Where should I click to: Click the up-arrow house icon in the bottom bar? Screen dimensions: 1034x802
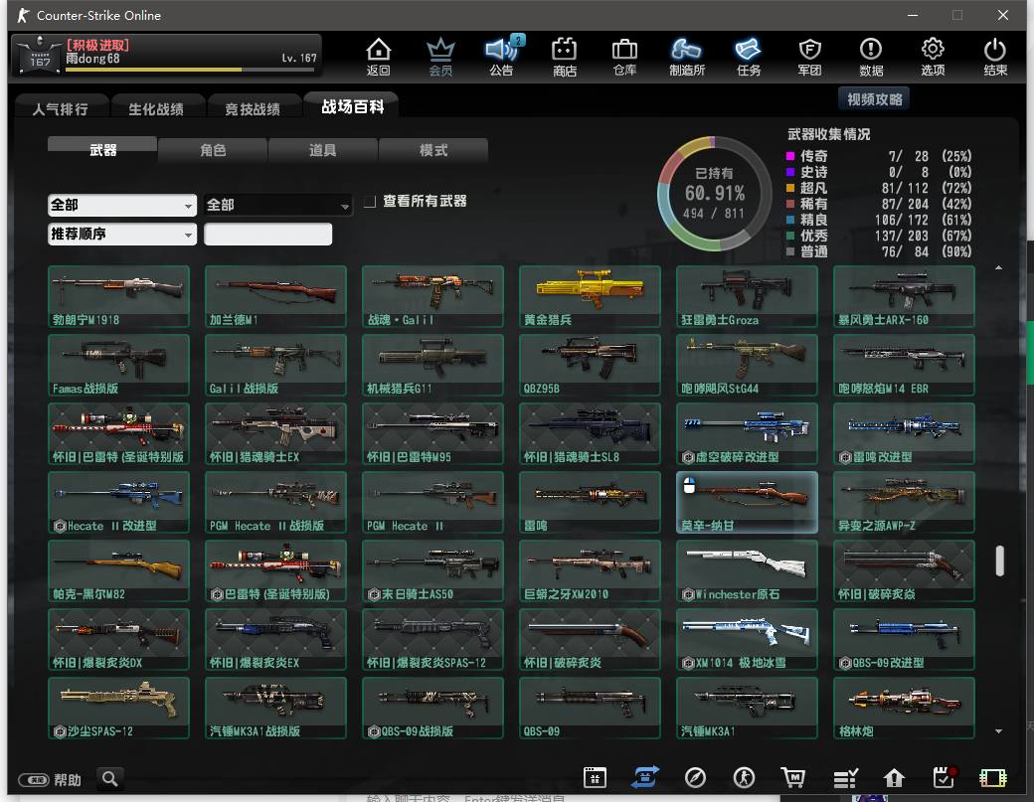click(x=894, y=779)
